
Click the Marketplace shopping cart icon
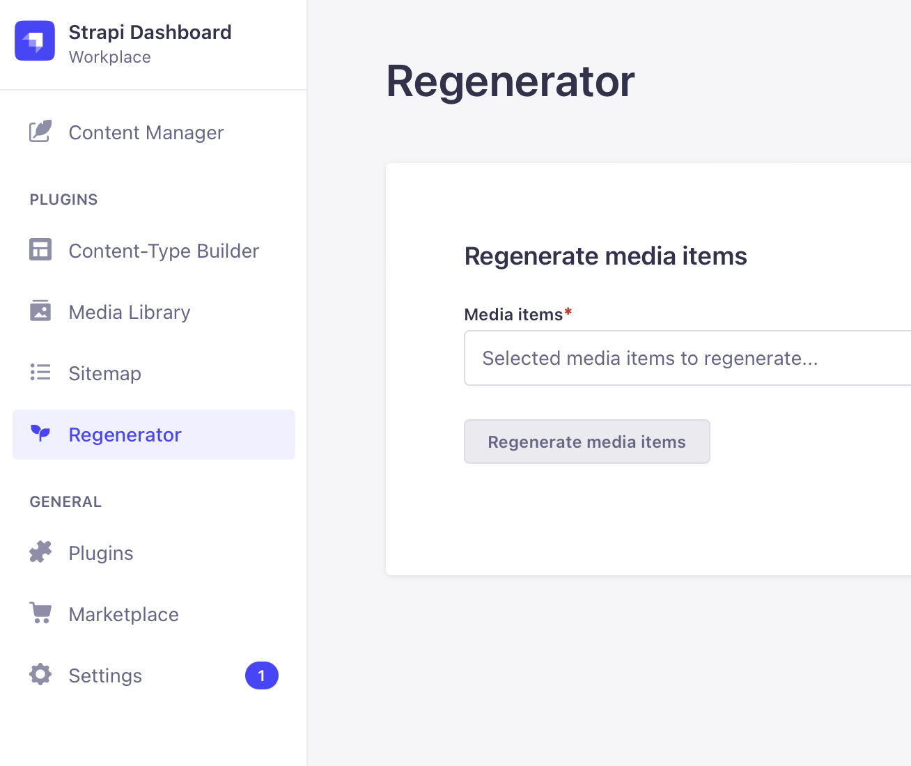tap(40, 613)
